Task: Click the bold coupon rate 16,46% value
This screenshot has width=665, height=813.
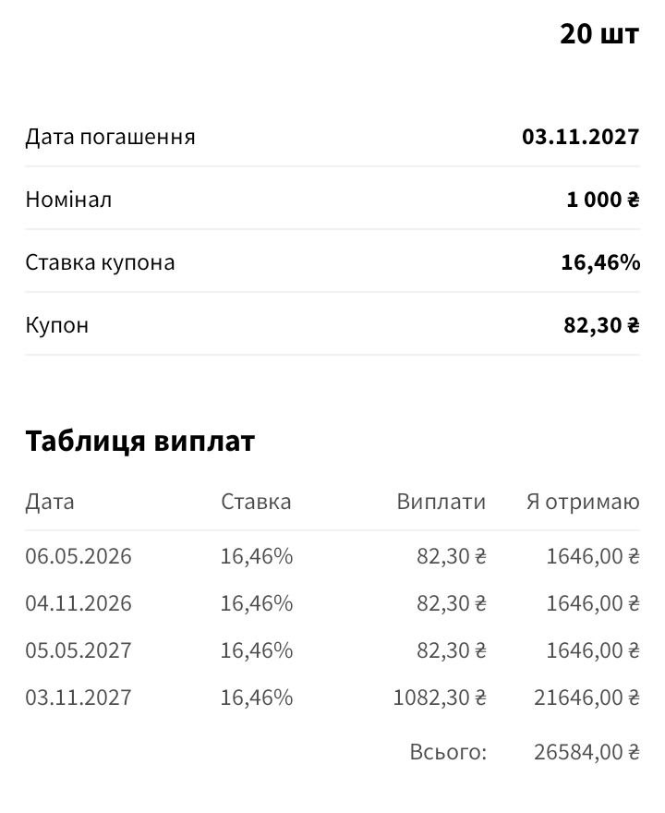Action: pos(600,262)
